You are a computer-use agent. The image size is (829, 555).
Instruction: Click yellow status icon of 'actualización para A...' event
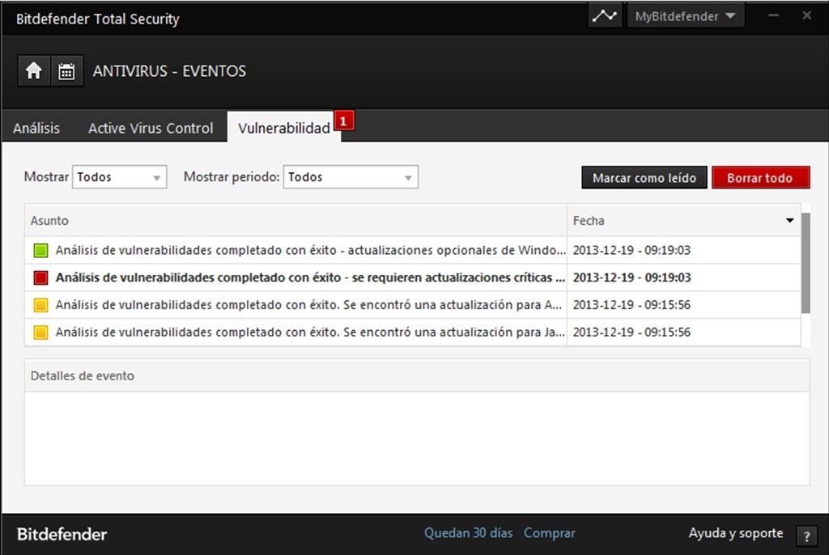tap(40, 305)
